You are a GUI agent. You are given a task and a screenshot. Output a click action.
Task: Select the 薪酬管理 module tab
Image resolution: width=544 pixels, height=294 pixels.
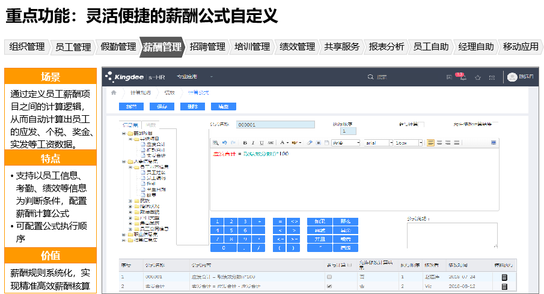pyautogui.click(x=162, y=47)
